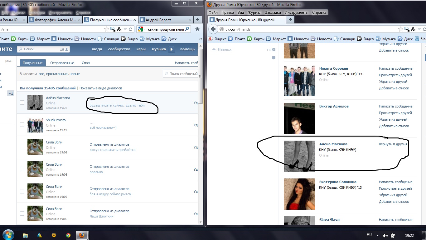Open the Закладки menu in the friends window

273,12
